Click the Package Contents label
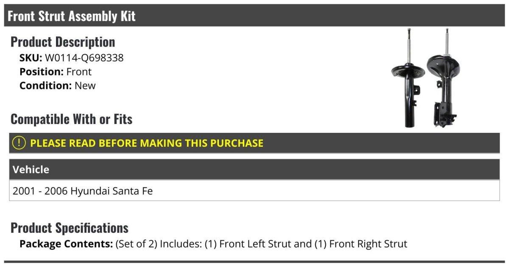Viewport: 509px width, 267px height. point(66,244)
